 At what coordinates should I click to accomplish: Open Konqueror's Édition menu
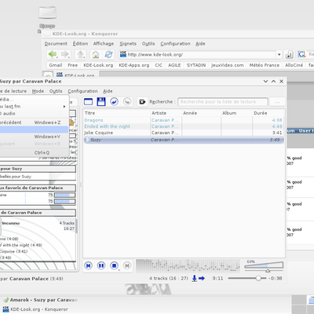(80, 44)
